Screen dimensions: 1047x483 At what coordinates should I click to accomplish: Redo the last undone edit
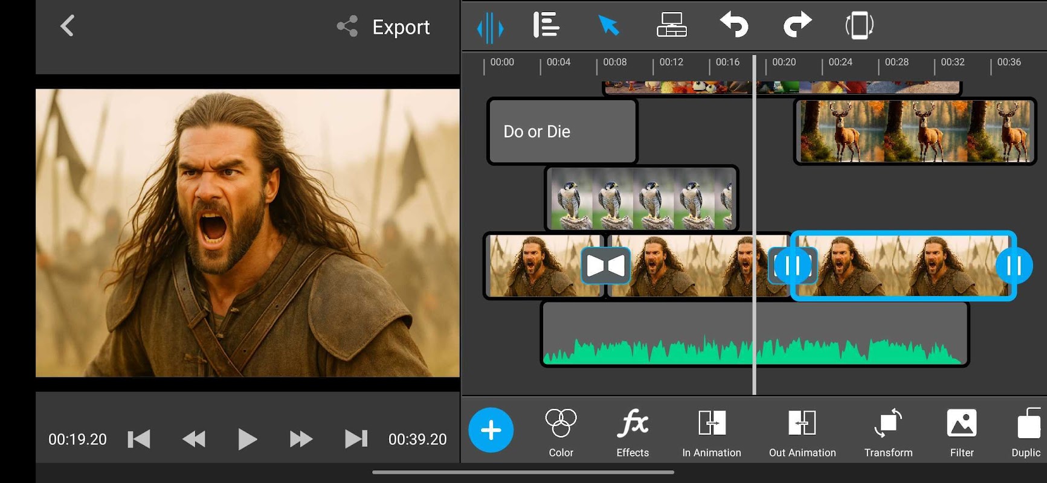point(797,26)
